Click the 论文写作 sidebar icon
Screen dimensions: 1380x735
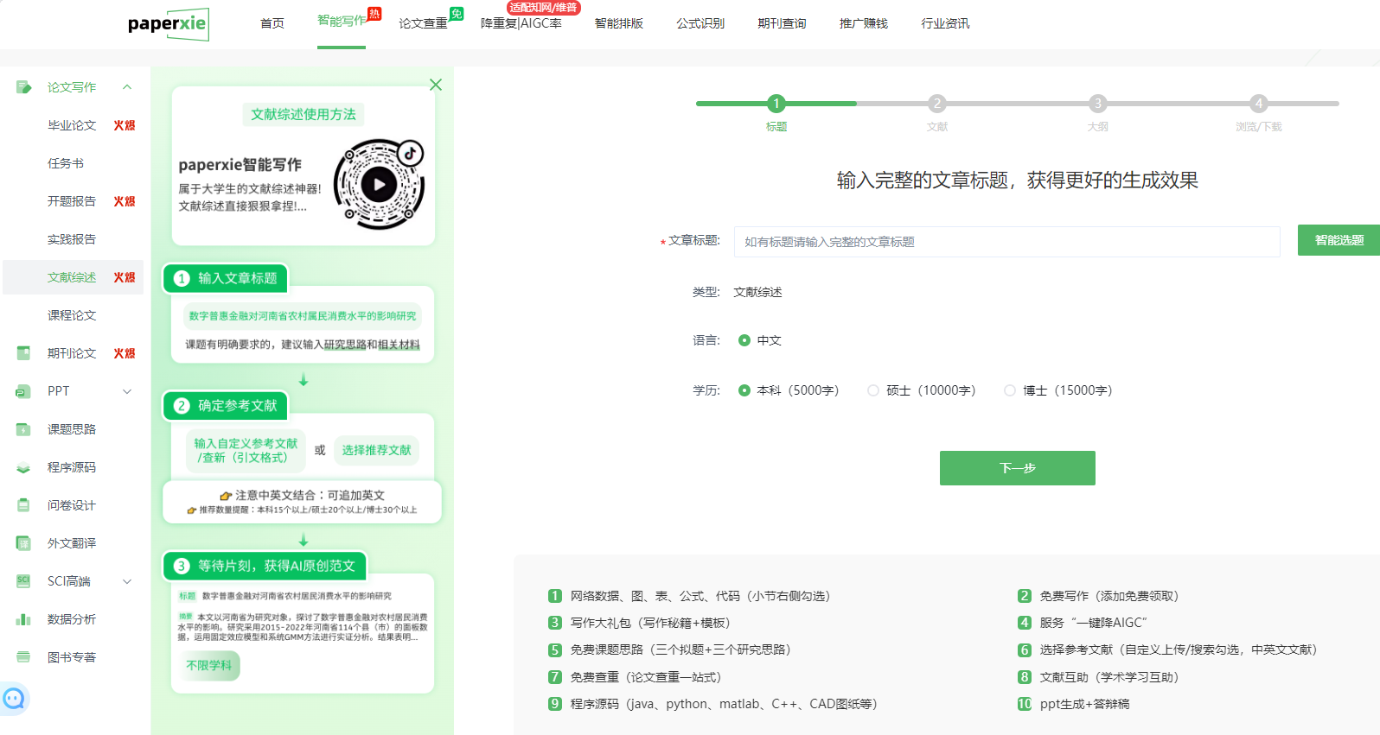coord(23,87)
